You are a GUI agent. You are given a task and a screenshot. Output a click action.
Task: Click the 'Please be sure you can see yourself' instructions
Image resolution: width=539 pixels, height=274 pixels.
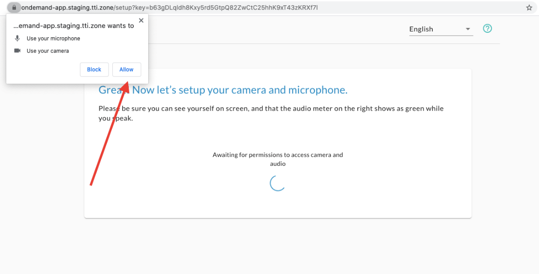[271, 114]
